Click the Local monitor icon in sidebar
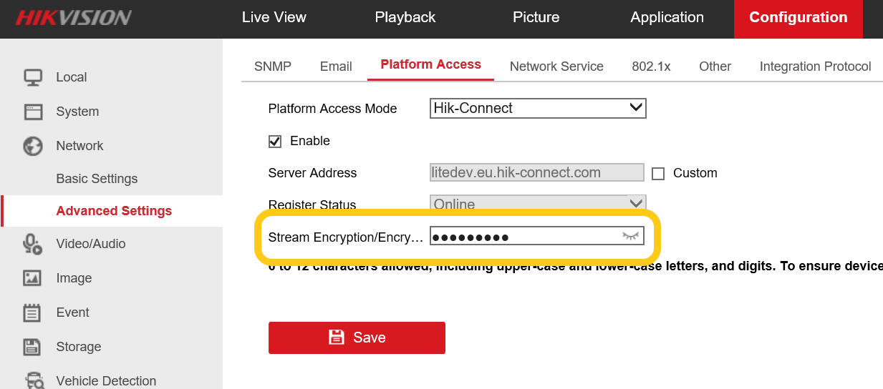This screenshot has width=883, height=389. pyautogui.click(x=33, y=77)
